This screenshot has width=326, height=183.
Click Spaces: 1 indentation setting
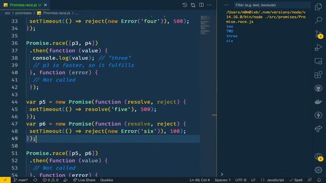tap(223, 180)
